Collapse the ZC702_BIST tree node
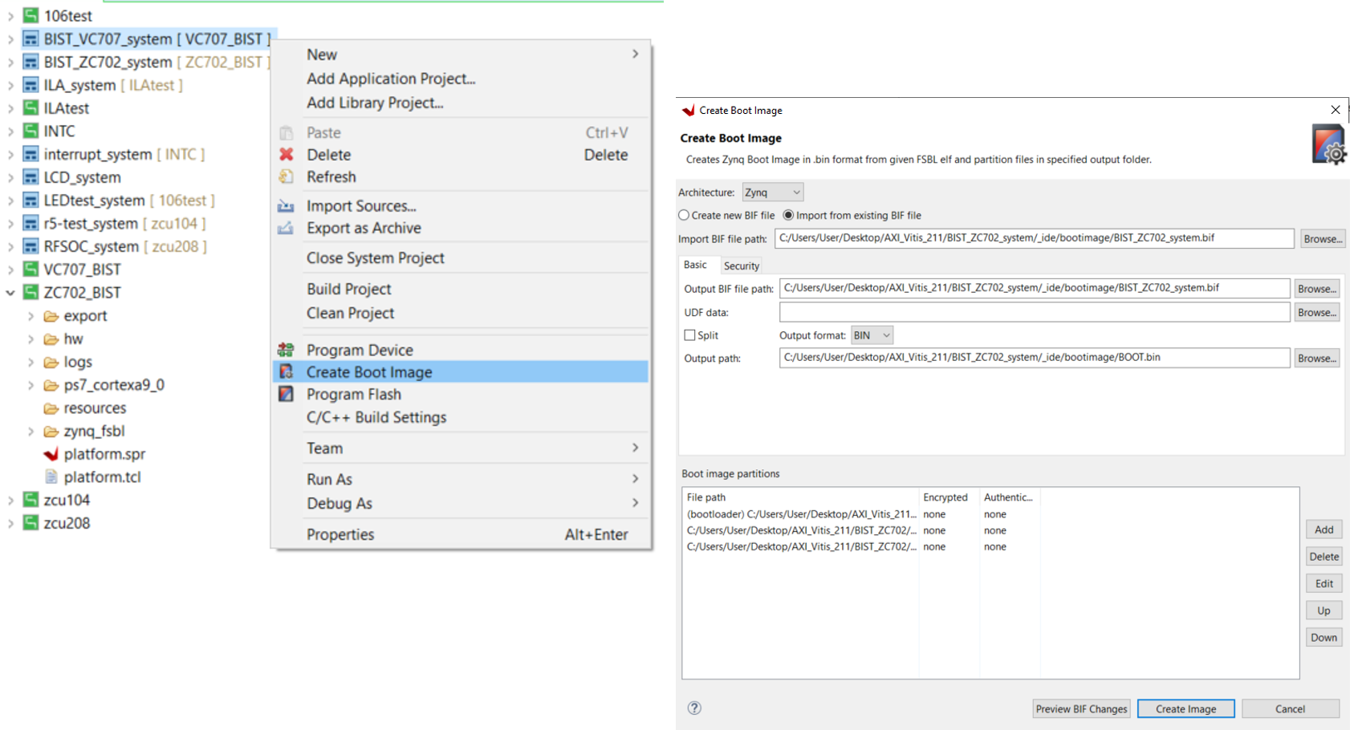The width and height of the screenshot is (1350, 730). tap(10, 293)
